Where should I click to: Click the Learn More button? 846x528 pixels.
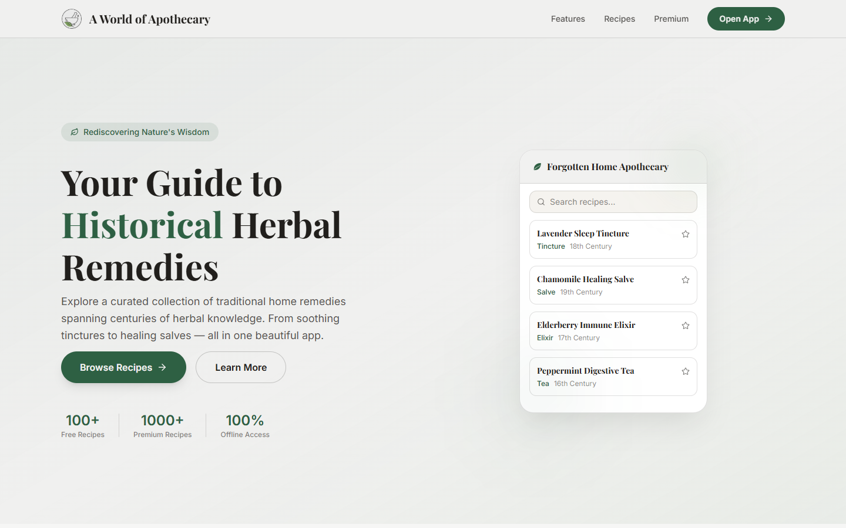[241, 367]
